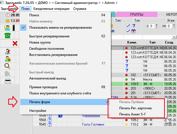Image resolution: width=177 pixels, height=134 pixels.
Task: Choose Автоматический выезд
Action: [x=65, y=78]
